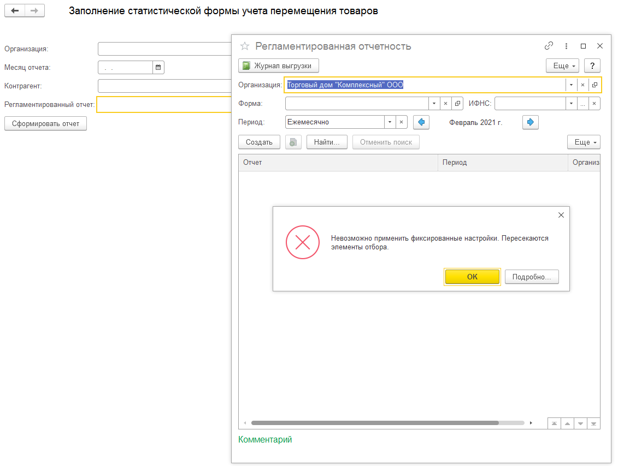Show error details with Подробно...
The image size is (618, 466).
pyautogui.click(x=532, y=277)
